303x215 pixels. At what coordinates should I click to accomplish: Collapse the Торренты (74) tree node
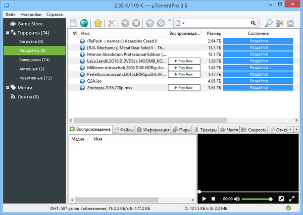pos(8,33)
